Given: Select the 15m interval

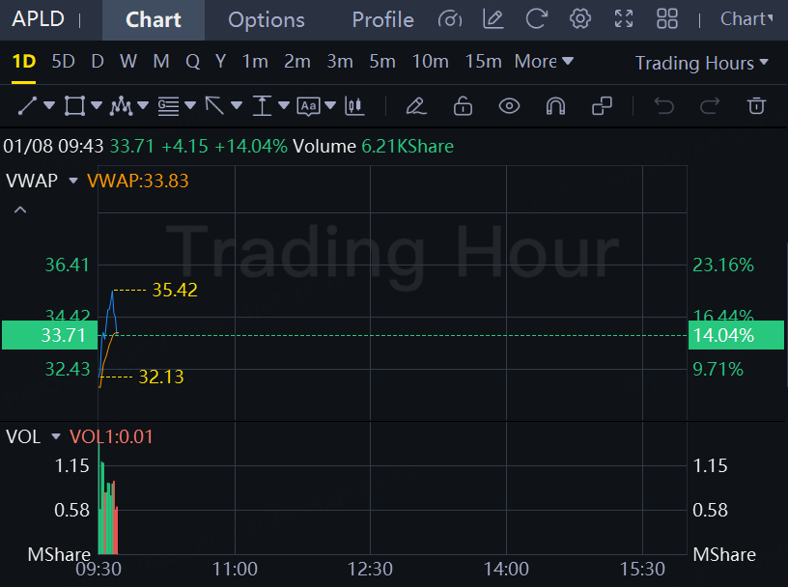Looking at the screenshot, I should coord(483,62).
